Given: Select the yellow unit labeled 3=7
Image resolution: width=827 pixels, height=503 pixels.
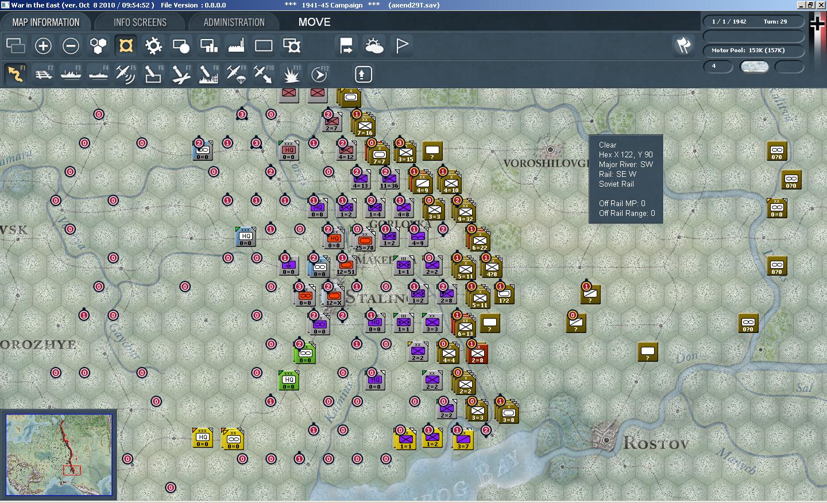Looking at the screenshot, I should [463, 439].
